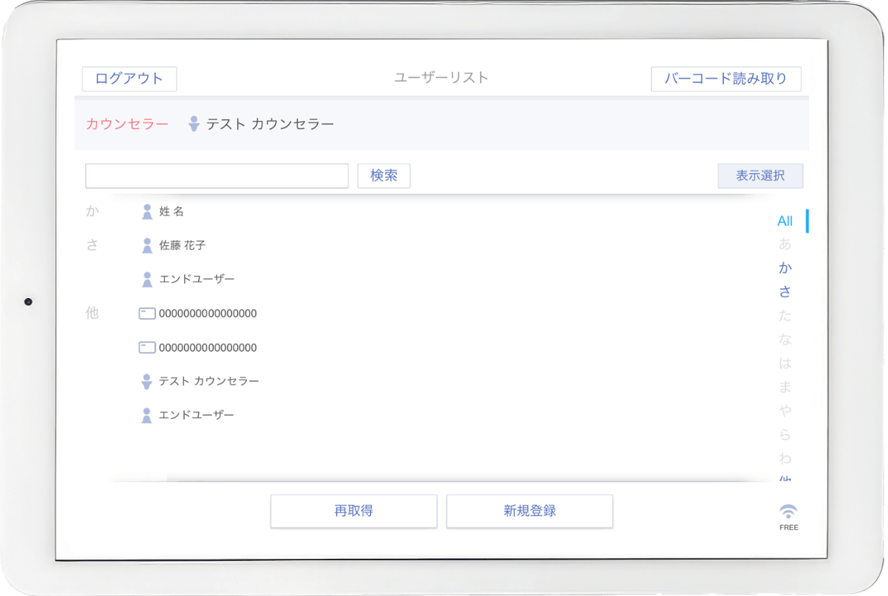The width and height of the screenshot is (888, 596).
Task: Select the user icon beside 佐藤 花子
Action: (x=147, y=244)
